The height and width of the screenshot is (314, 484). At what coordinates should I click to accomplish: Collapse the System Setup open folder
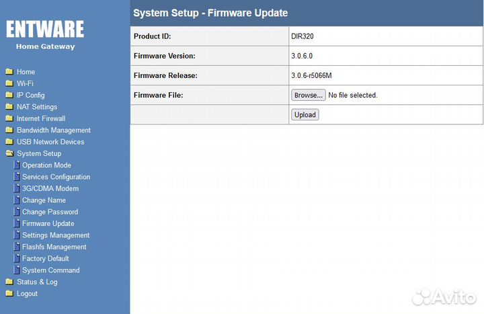click(9, 153)
